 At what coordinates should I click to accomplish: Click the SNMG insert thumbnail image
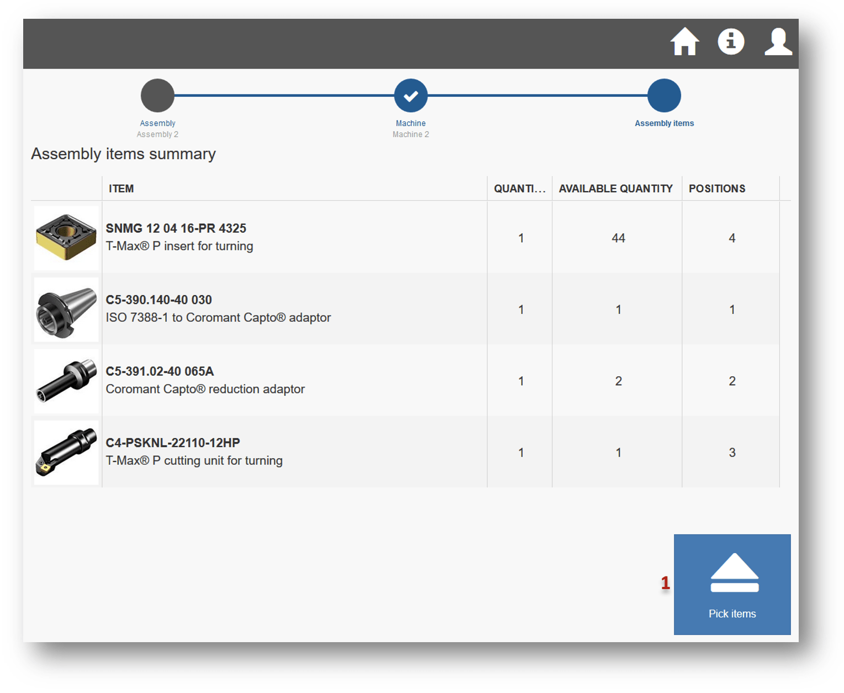66,238
